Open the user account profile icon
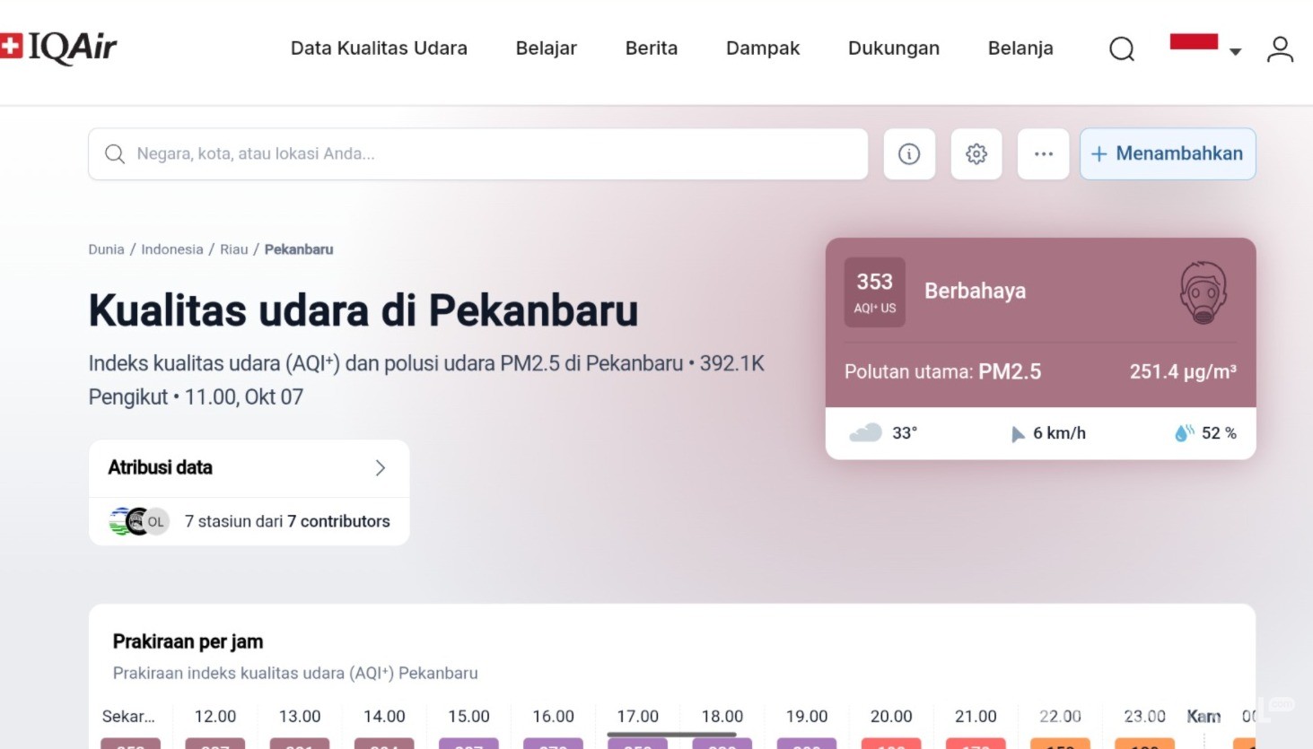 1280,48
